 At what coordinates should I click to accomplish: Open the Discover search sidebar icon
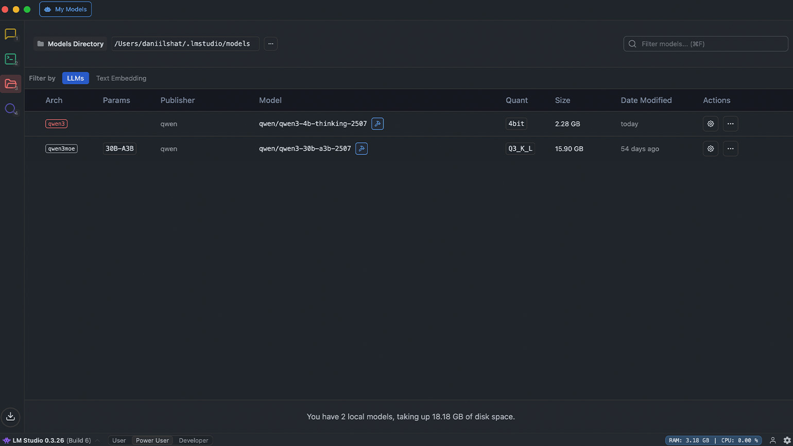[10, 109]
